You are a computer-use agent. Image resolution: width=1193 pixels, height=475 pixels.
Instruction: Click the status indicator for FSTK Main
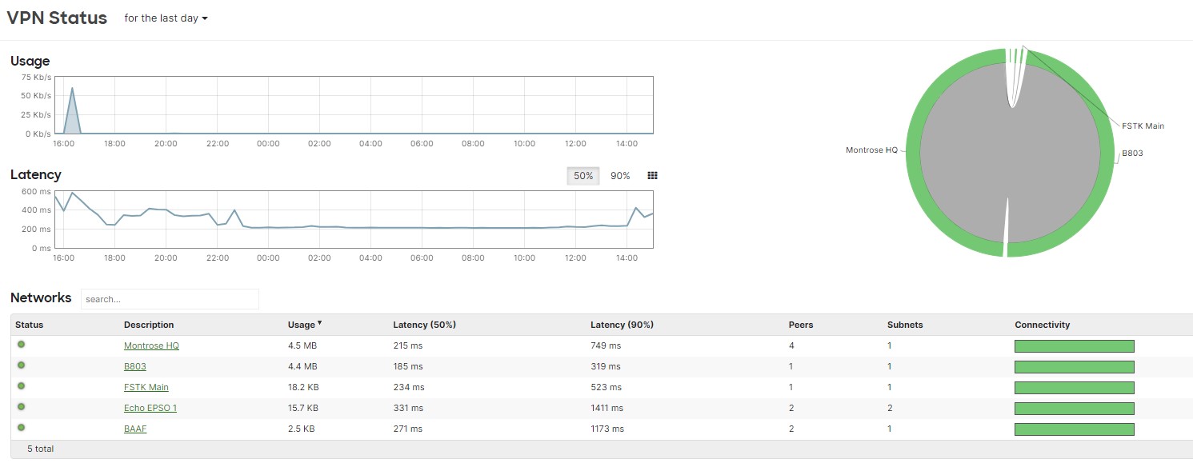pos(22,386)
